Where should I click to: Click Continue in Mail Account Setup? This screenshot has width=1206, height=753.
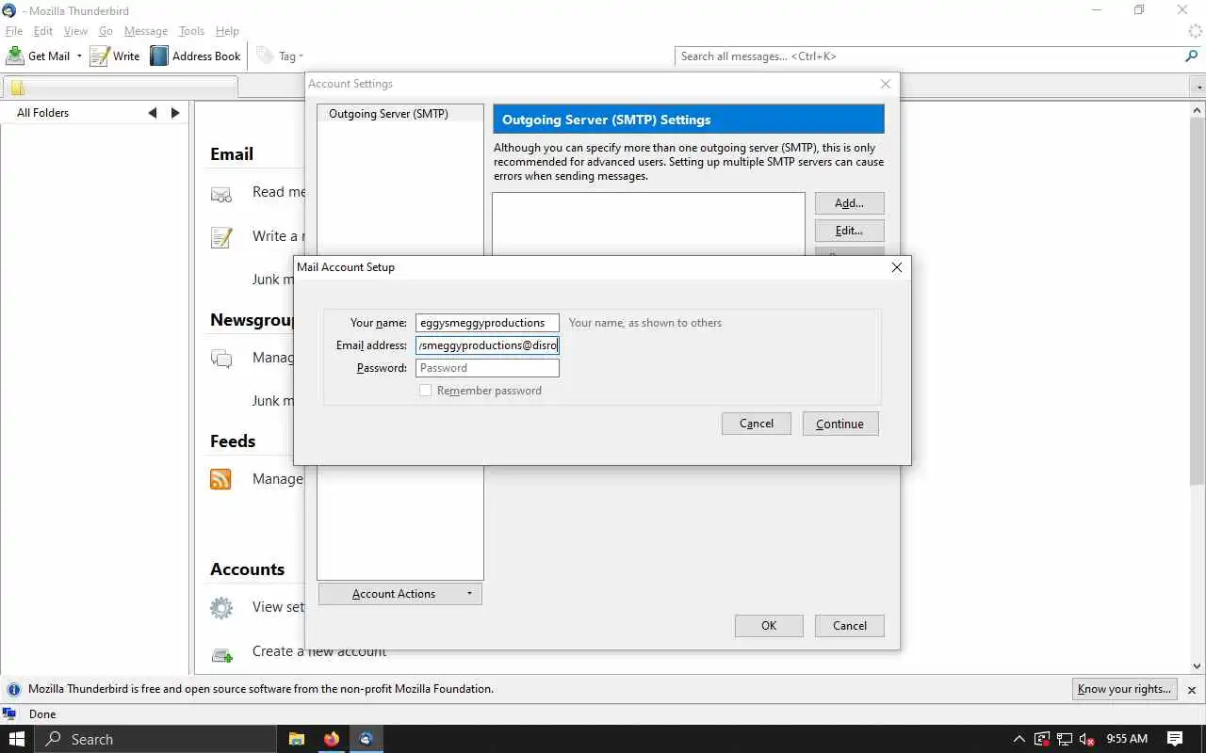pyautogui.click(x=840, y=424)
